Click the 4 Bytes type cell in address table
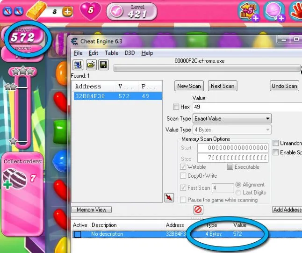Screen dimensions: 302x253 213,234
